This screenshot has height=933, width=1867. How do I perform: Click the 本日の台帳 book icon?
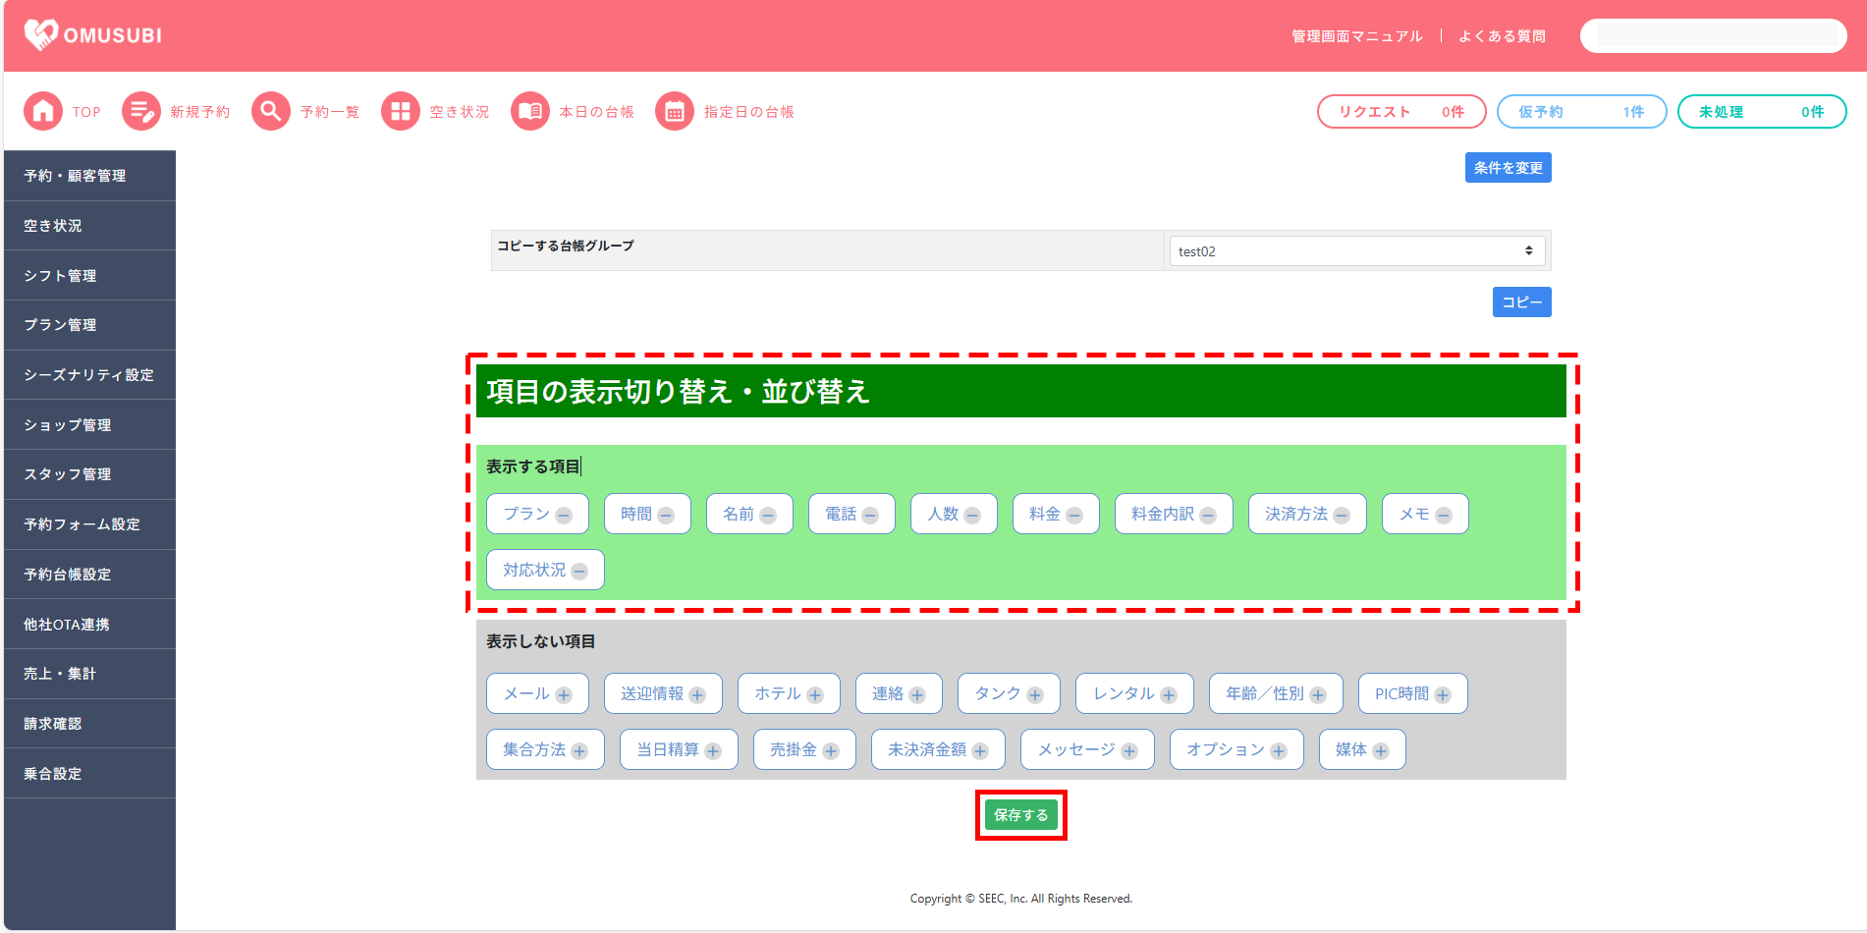(x=529, y=112)
